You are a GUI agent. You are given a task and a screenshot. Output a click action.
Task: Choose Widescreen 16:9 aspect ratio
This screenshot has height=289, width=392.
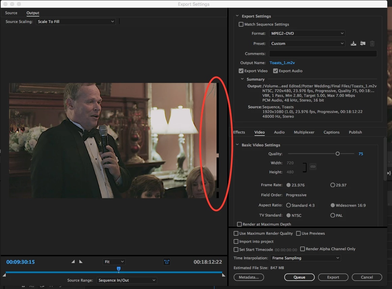tap(333, 205)
